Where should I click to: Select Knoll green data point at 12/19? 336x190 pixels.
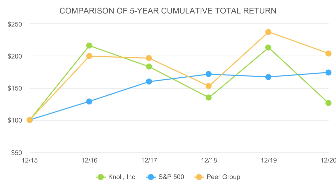tap(268, 47)
